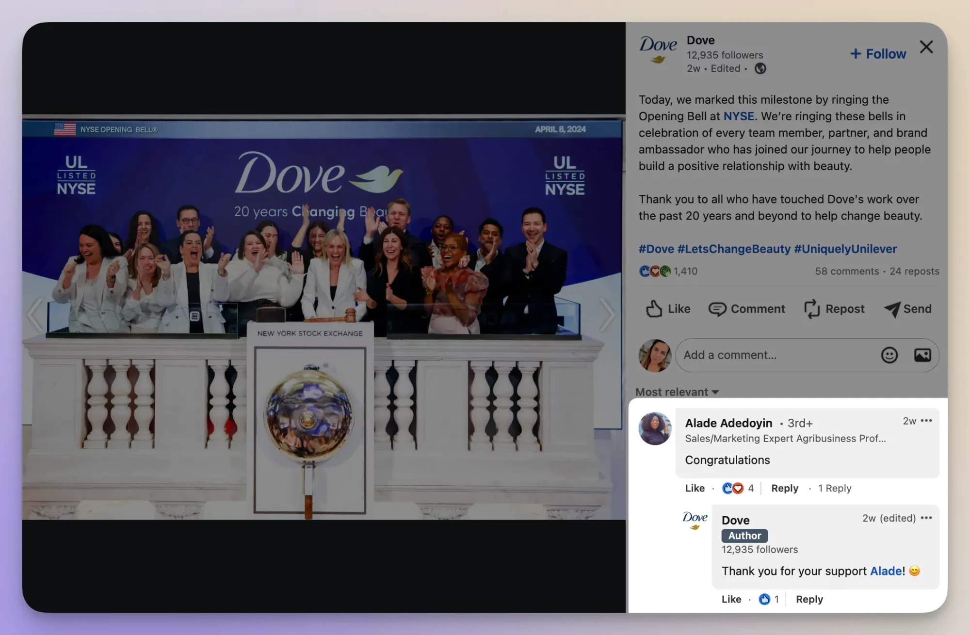
Task: Click the Dove page name in the post header
Action: pos(700,40)
